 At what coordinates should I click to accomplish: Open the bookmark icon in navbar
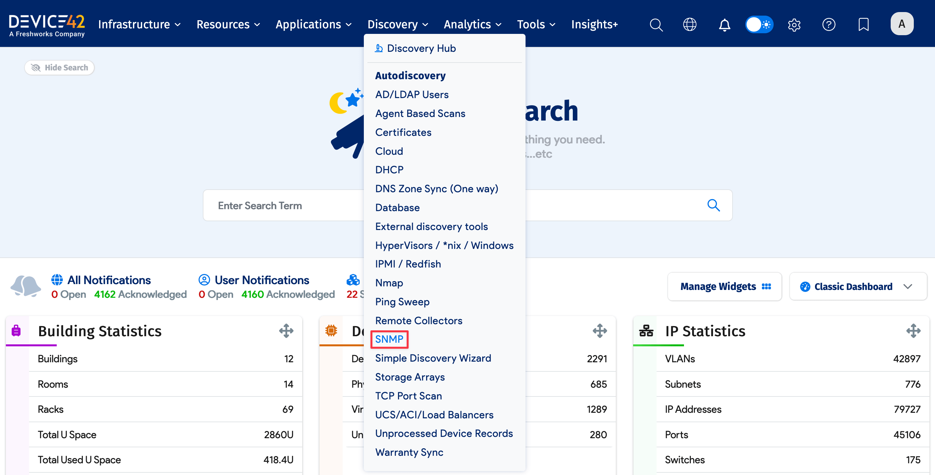click(863, 25)
